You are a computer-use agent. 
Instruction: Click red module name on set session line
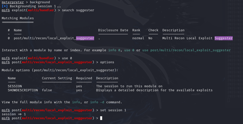click(x=57, y=110)
